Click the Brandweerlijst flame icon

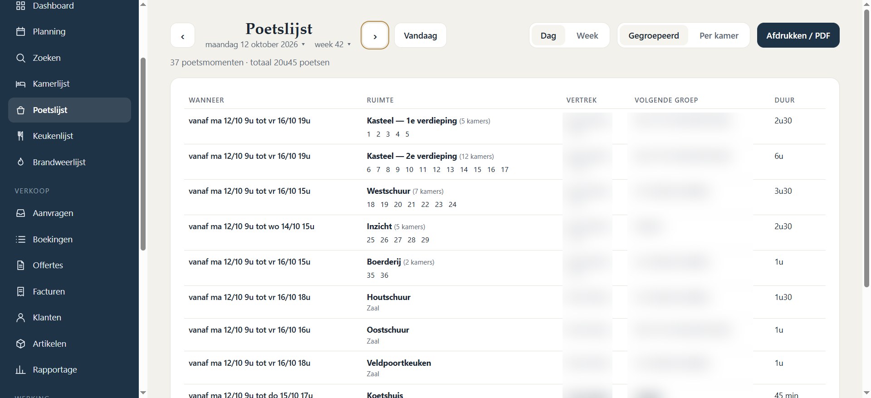tap(20, 162)
